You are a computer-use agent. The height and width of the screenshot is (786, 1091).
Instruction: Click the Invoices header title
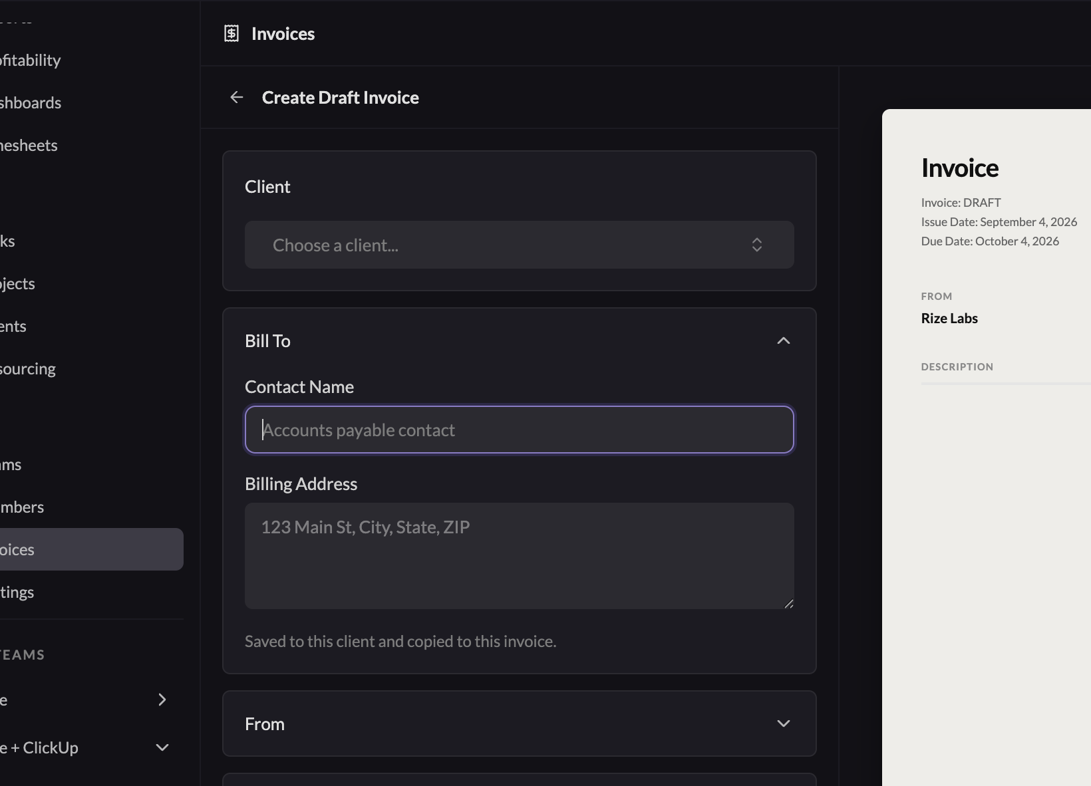(x=283, y=34)
